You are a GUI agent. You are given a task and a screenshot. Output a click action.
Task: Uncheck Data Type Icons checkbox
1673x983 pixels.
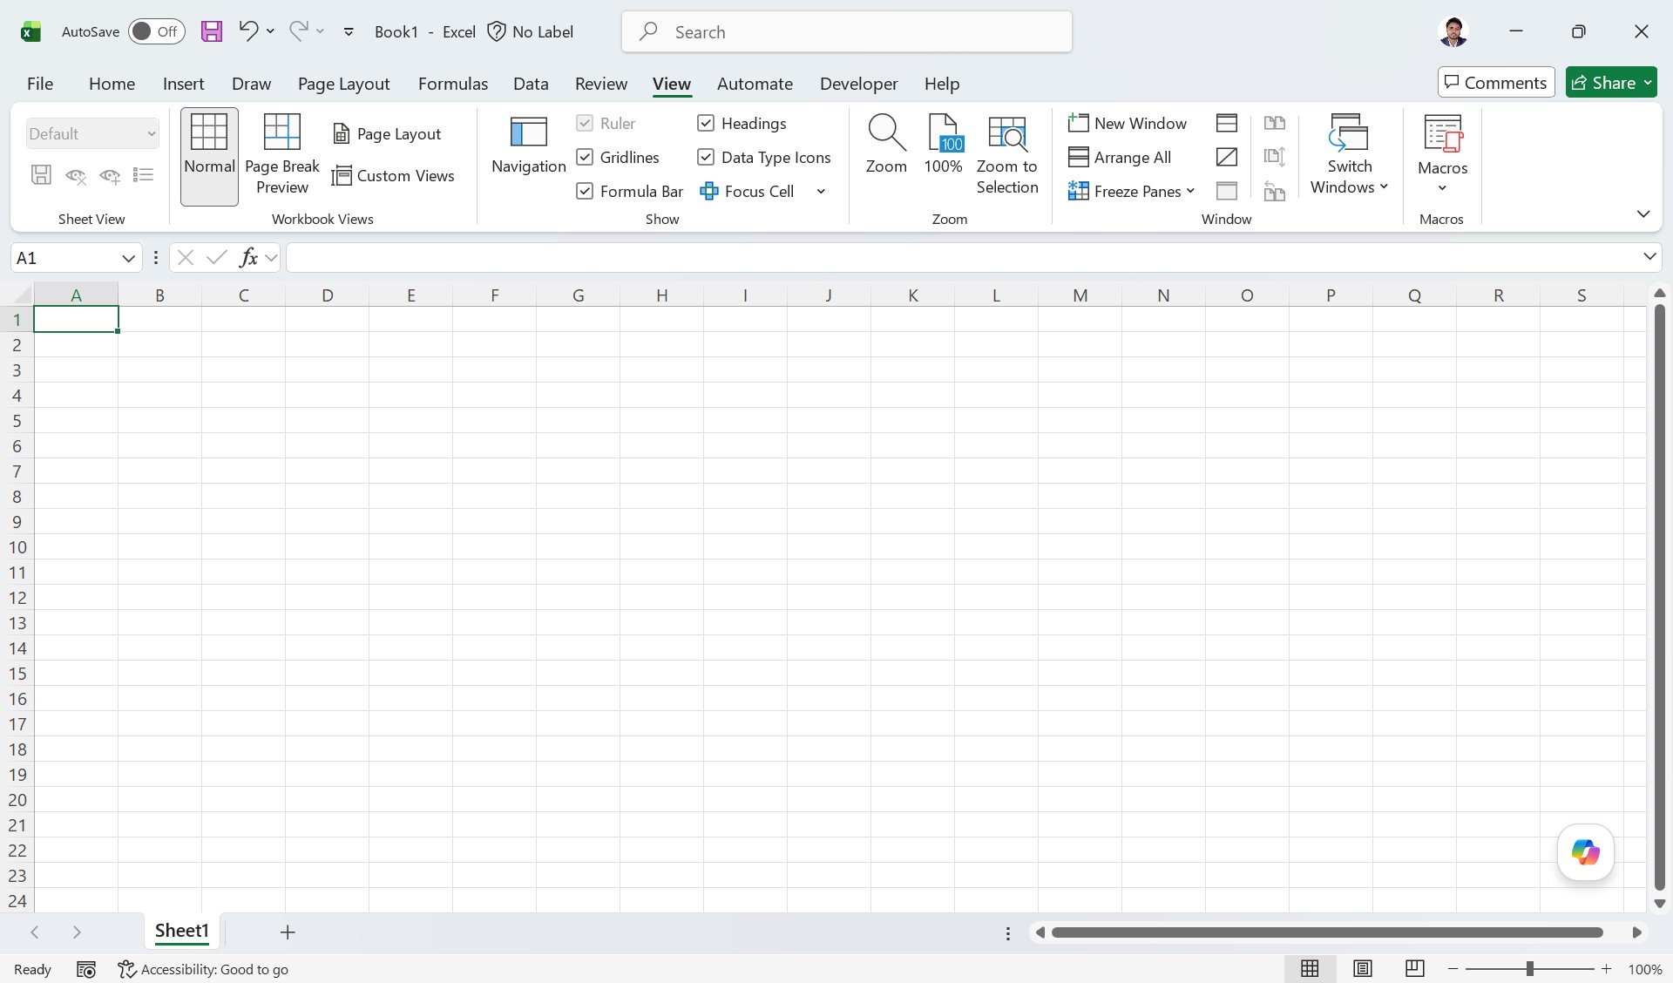click(706, 157)
